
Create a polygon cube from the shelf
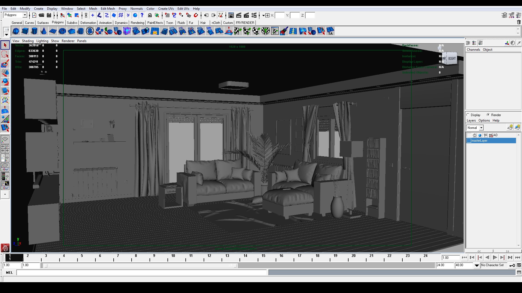[25, 31]
